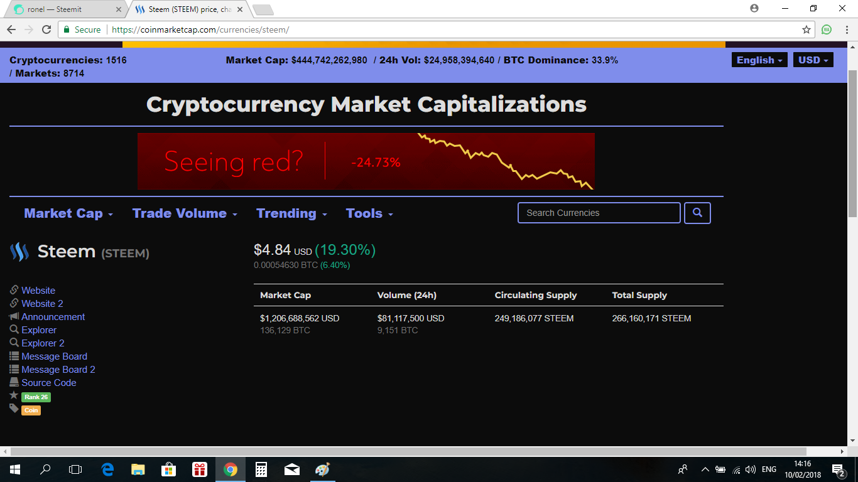Open Calculator from taskbar
Viewport: 858px width, 482px height.
(261, 469)
